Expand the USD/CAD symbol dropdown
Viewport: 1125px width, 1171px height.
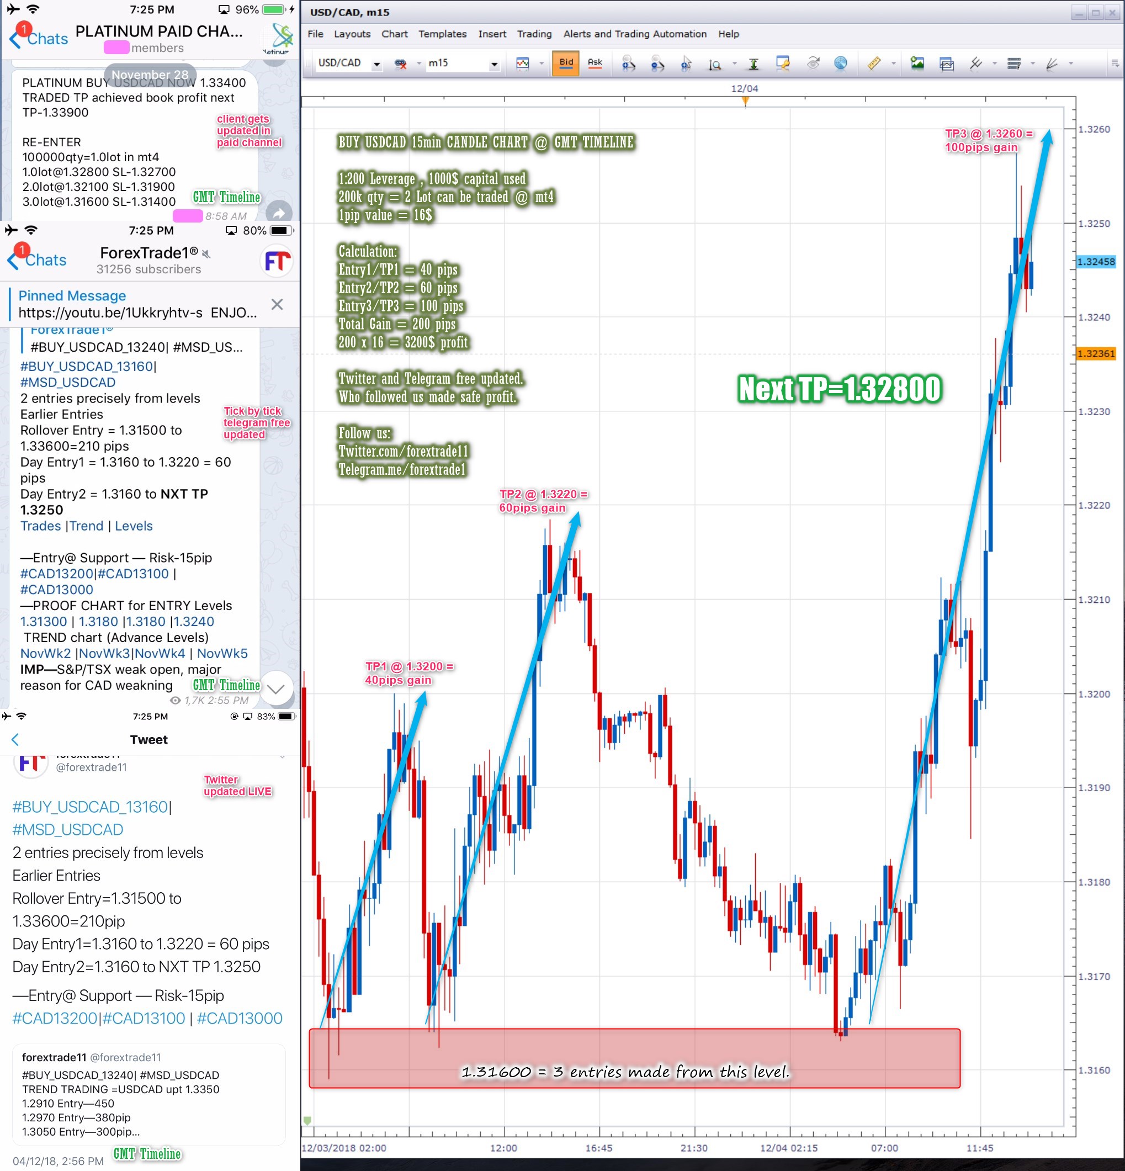376,64
